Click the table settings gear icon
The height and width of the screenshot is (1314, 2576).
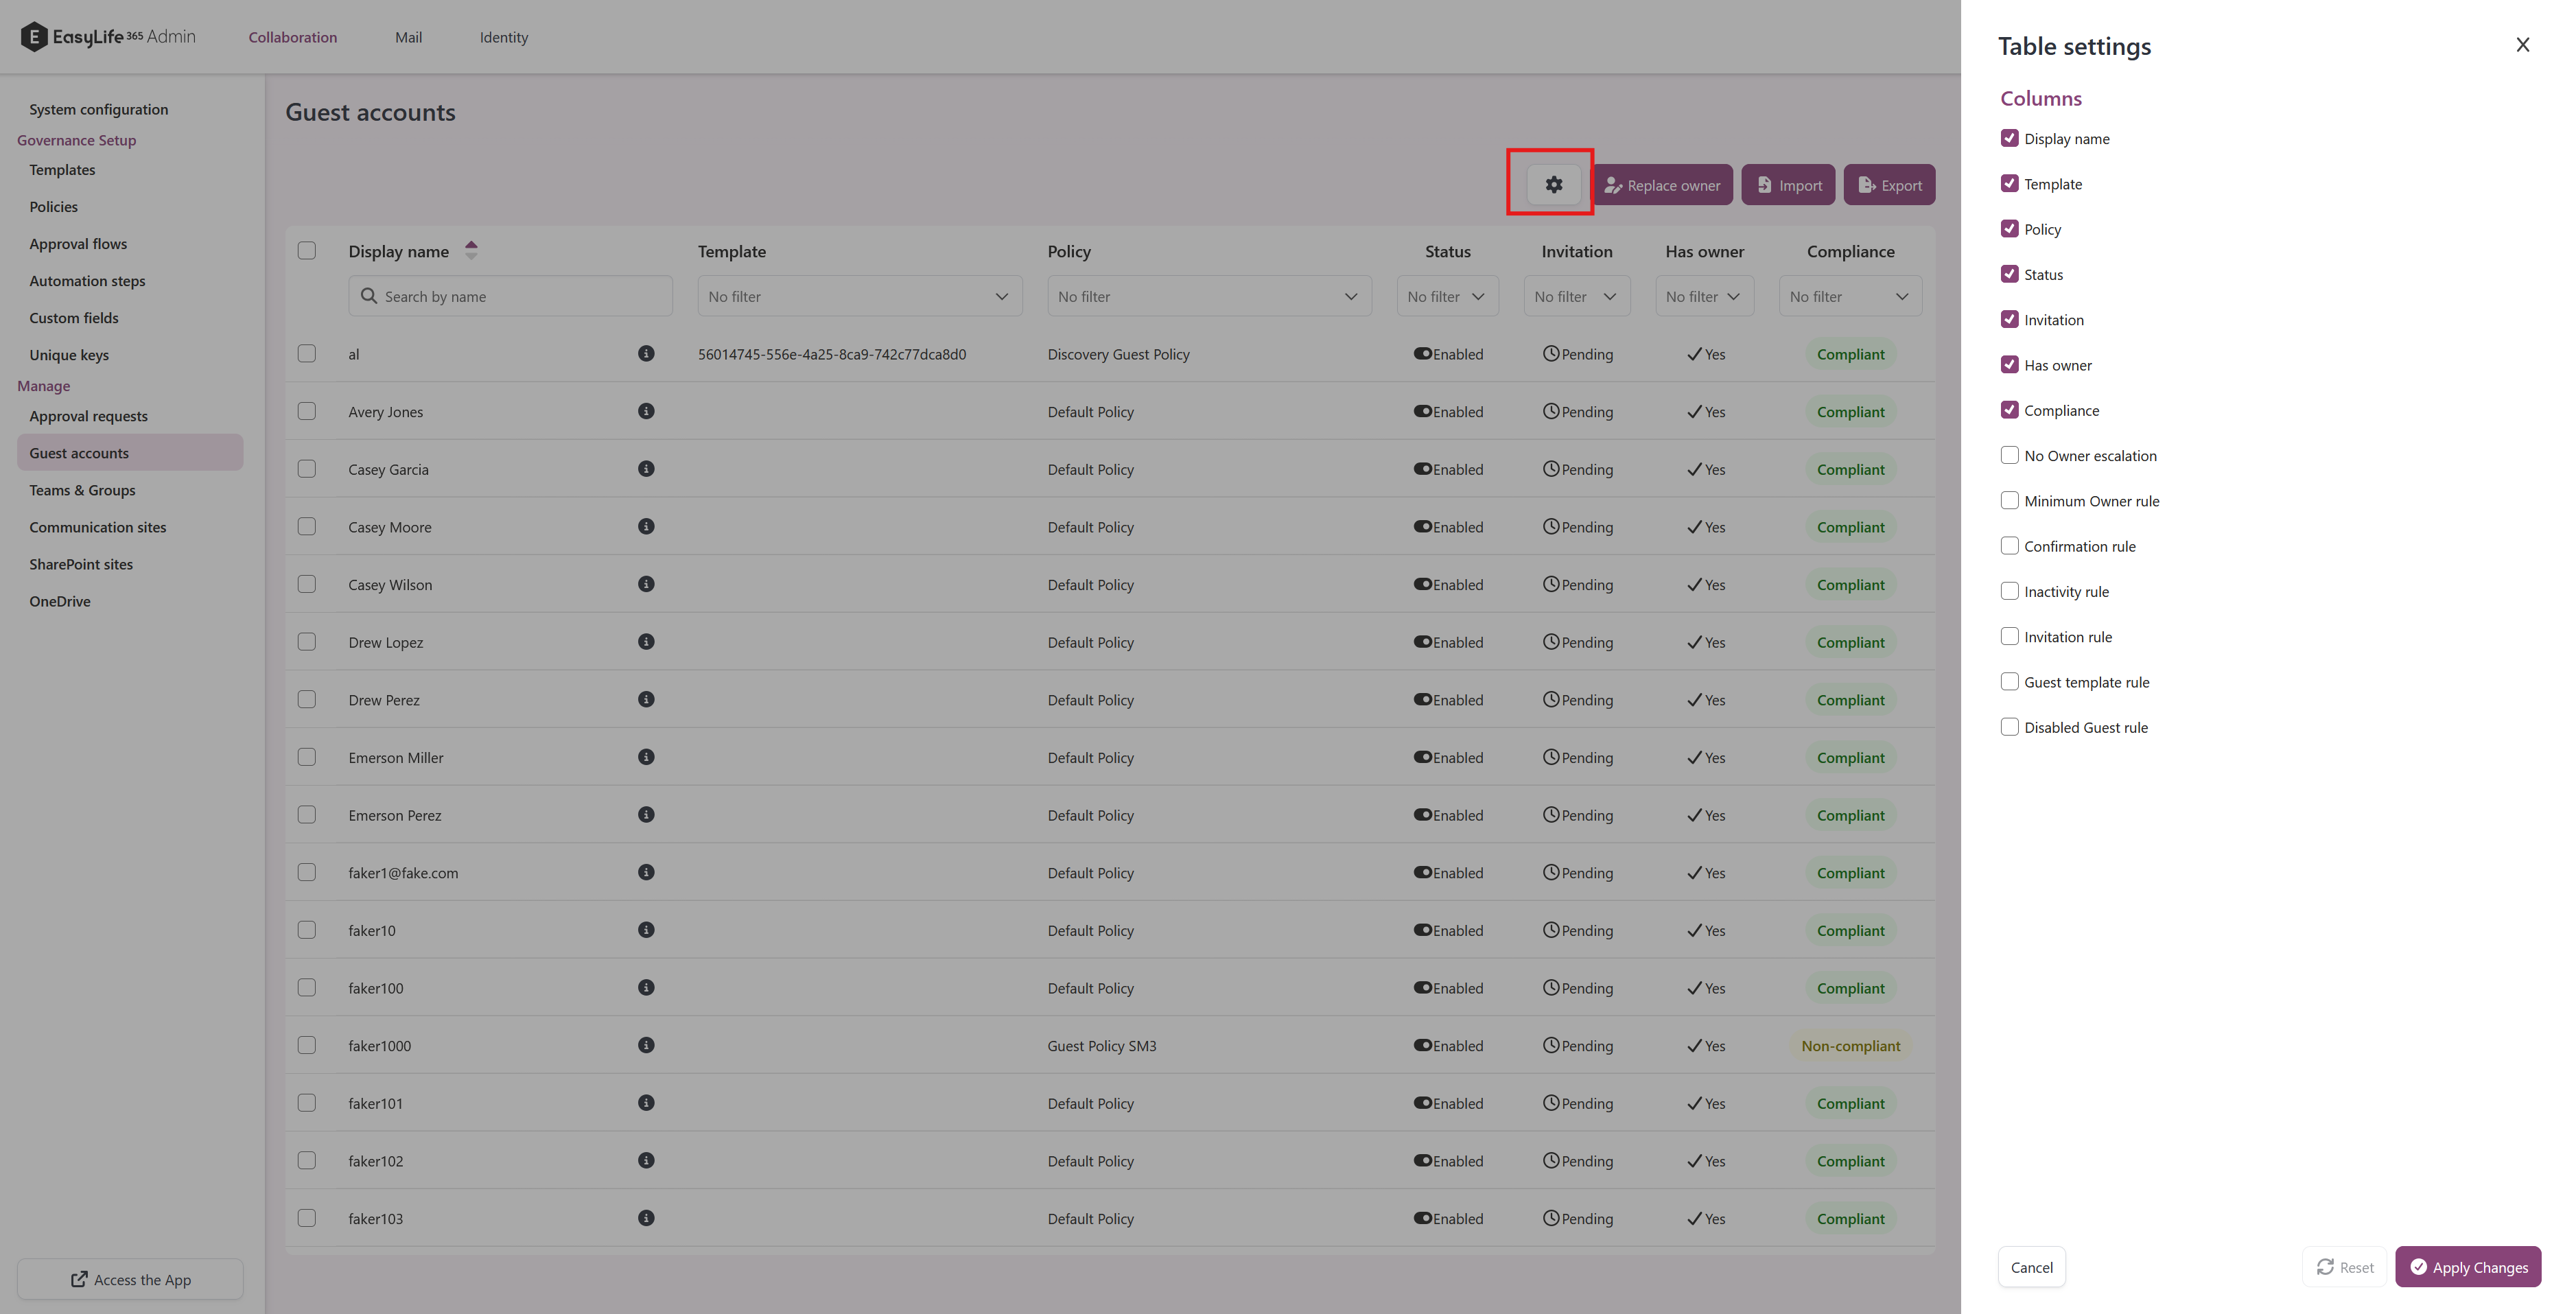coord(1553,185)
